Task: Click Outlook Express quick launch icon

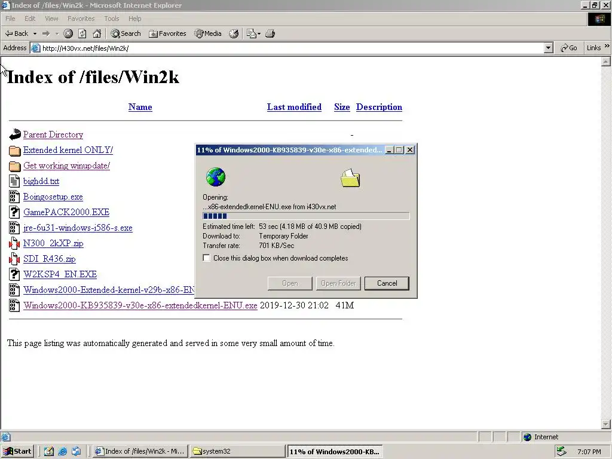Action: click(76, 451)
